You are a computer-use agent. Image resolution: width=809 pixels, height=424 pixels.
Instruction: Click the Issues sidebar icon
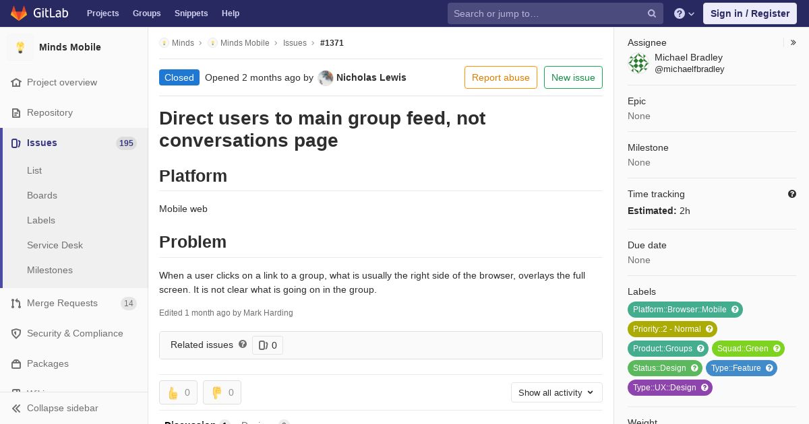tap(16, 143)
